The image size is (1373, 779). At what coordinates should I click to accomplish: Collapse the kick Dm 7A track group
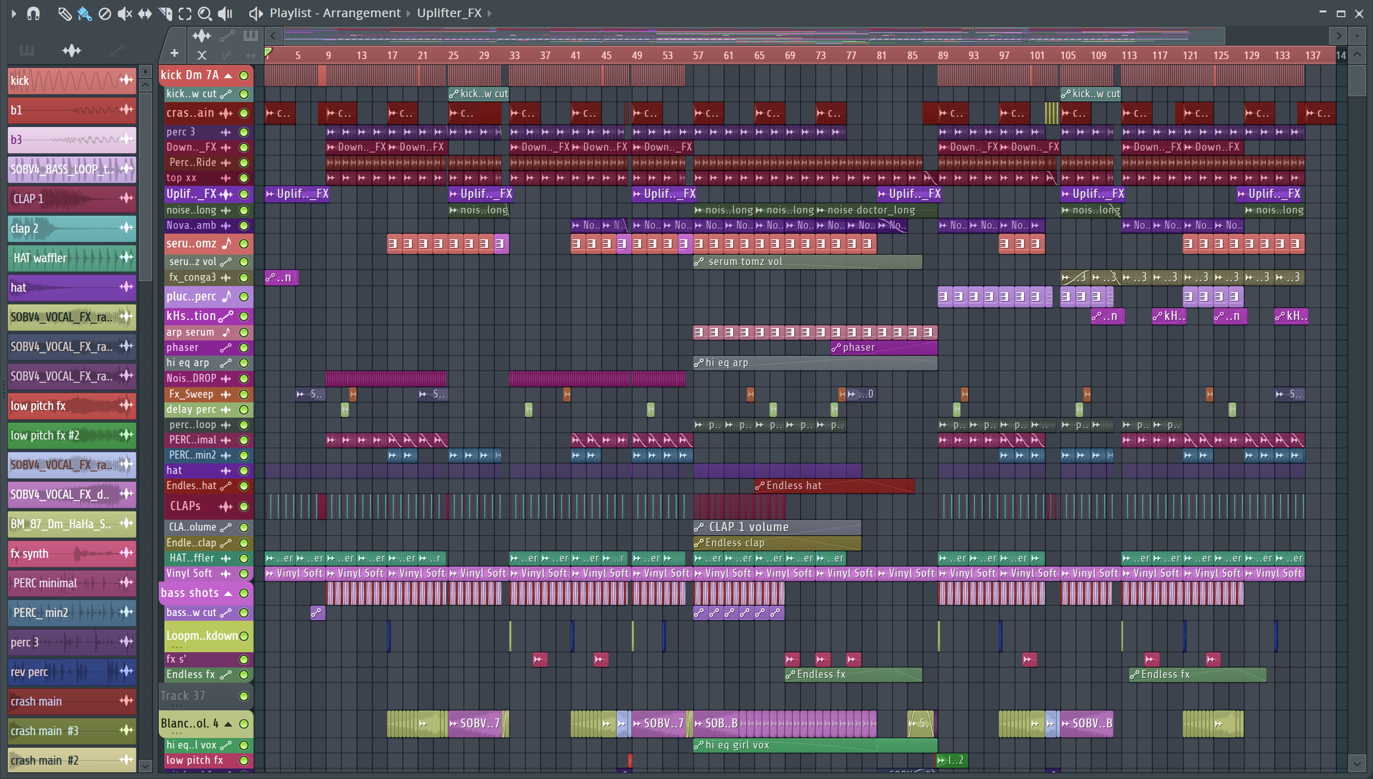(228, 75)
